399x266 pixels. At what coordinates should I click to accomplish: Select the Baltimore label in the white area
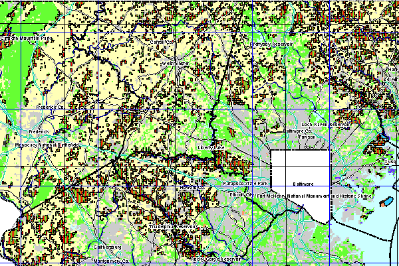pyautogui.click(x=303, y=184)
